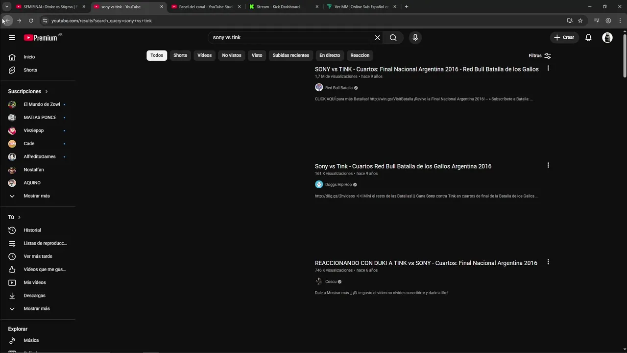Open Filtros search filters
The width and height of the screenshot is (627, 353).
(x=540, y=56)
